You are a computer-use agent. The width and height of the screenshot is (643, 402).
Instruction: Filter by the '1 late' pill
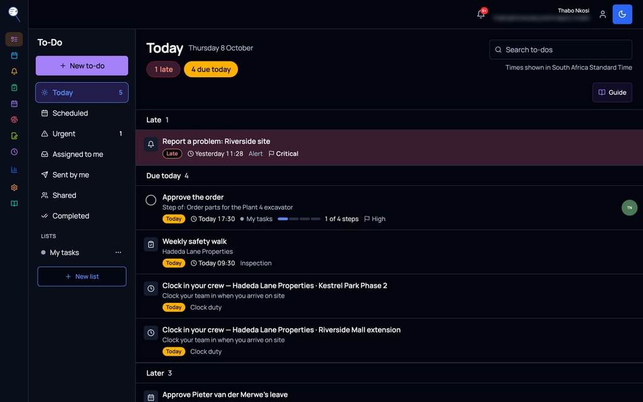pyautogui.click(x=163, y=69)
